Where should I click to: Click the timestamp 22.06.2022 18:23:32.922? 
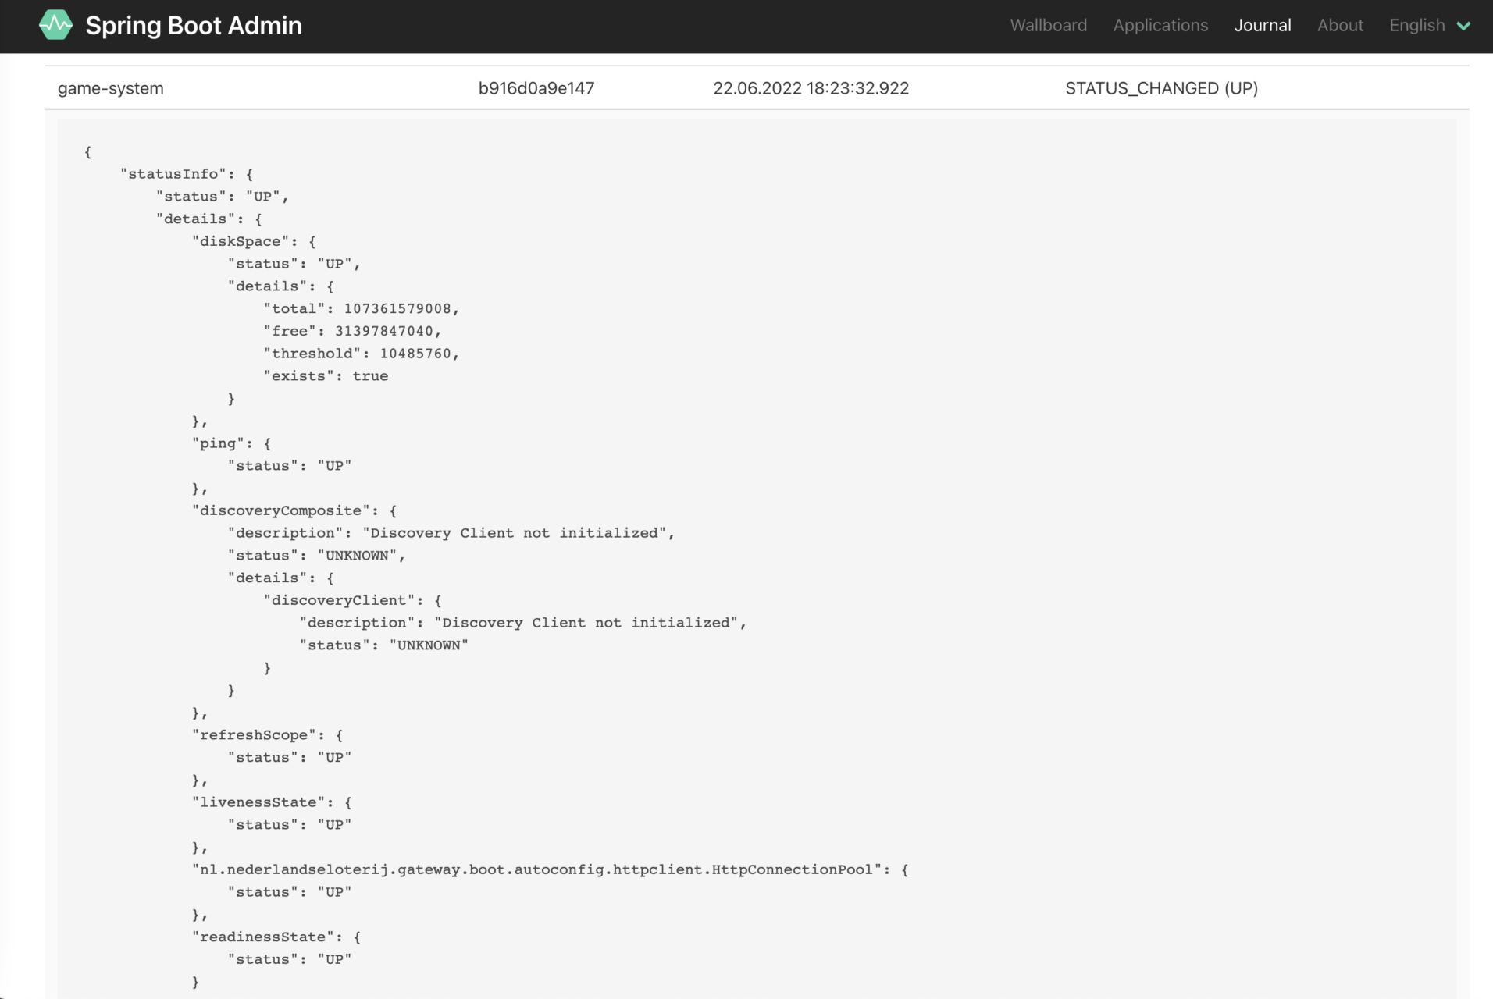click(811, 88)
